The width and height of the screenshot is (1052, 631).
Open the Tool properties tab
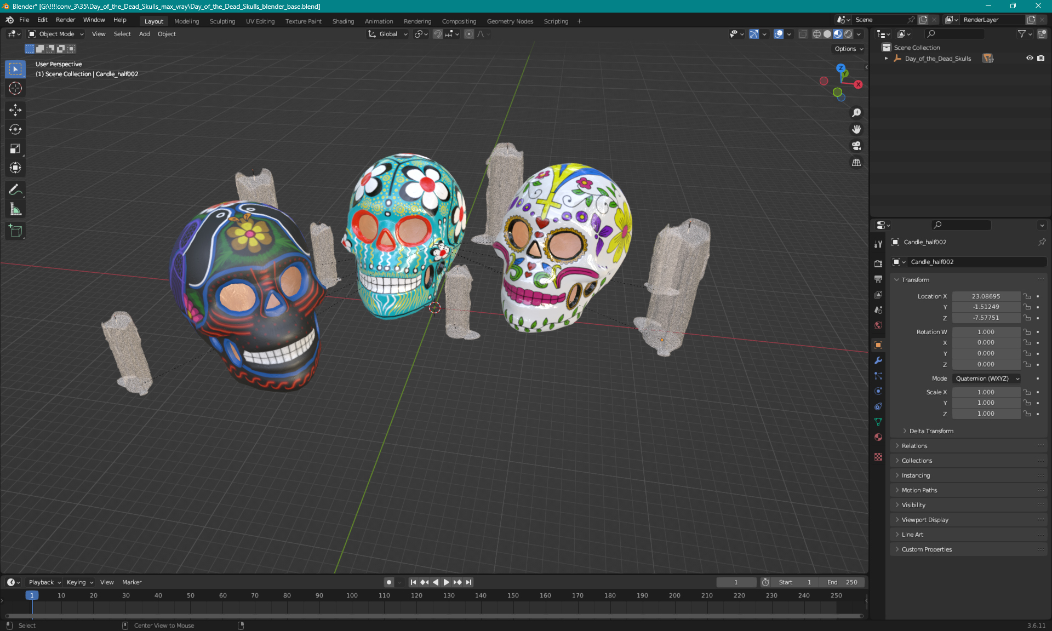click(878, 244)
